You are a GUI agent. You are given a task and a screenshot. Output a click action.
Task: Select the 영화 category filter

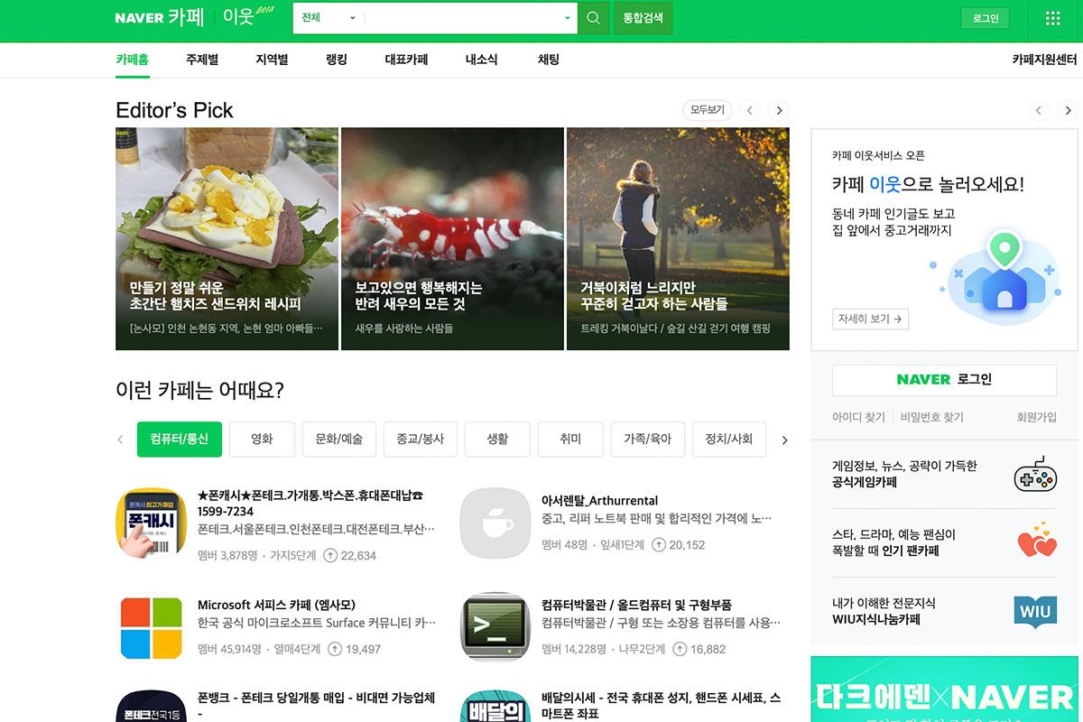click(x=262, y=440)
